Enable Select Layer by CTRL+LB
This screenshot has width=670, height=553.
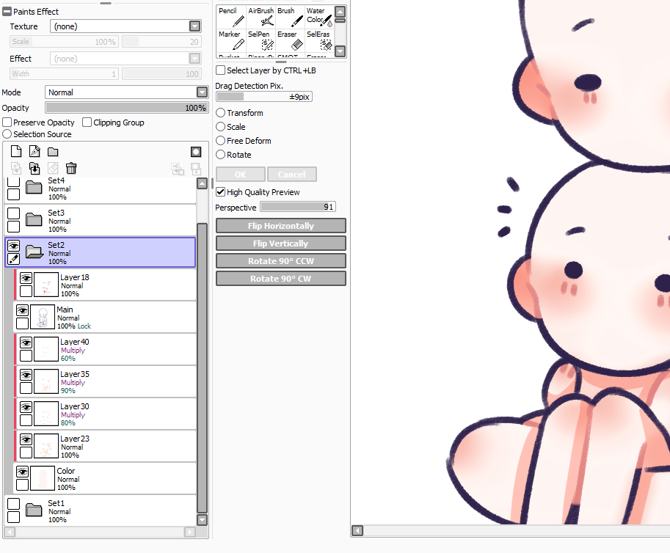(220, 70)
